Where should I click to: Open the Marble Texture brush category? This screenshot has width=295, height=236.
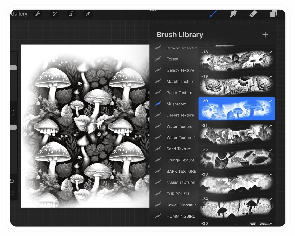[x=180, y=82]
